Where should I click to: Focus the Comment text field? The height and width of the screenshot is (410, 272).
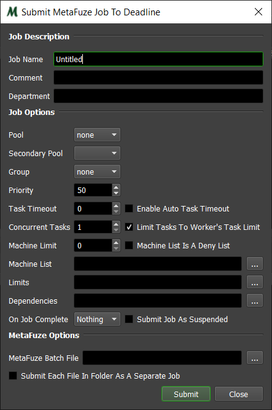(158, 77)
